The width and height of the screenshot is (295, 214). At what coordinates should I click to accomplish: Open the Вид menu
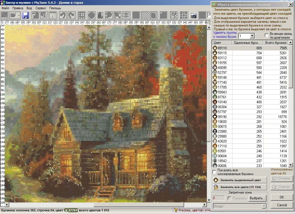click(x=29, y=8)
